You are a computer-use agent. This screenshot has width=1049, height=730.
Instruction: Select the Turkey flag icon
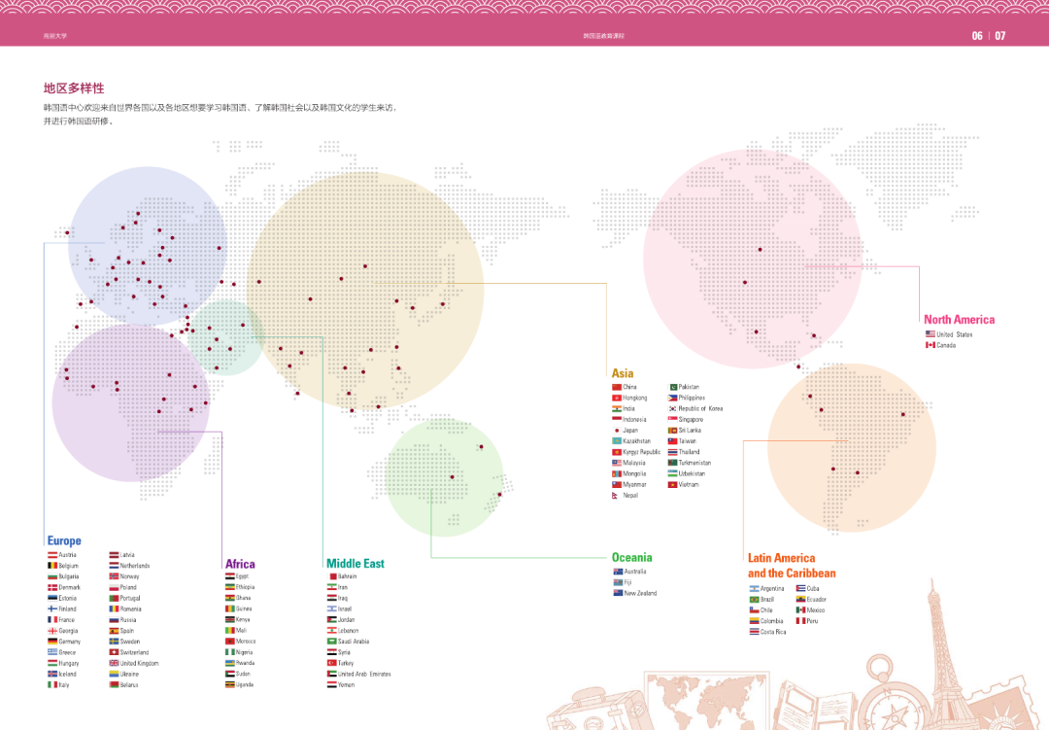331,663
